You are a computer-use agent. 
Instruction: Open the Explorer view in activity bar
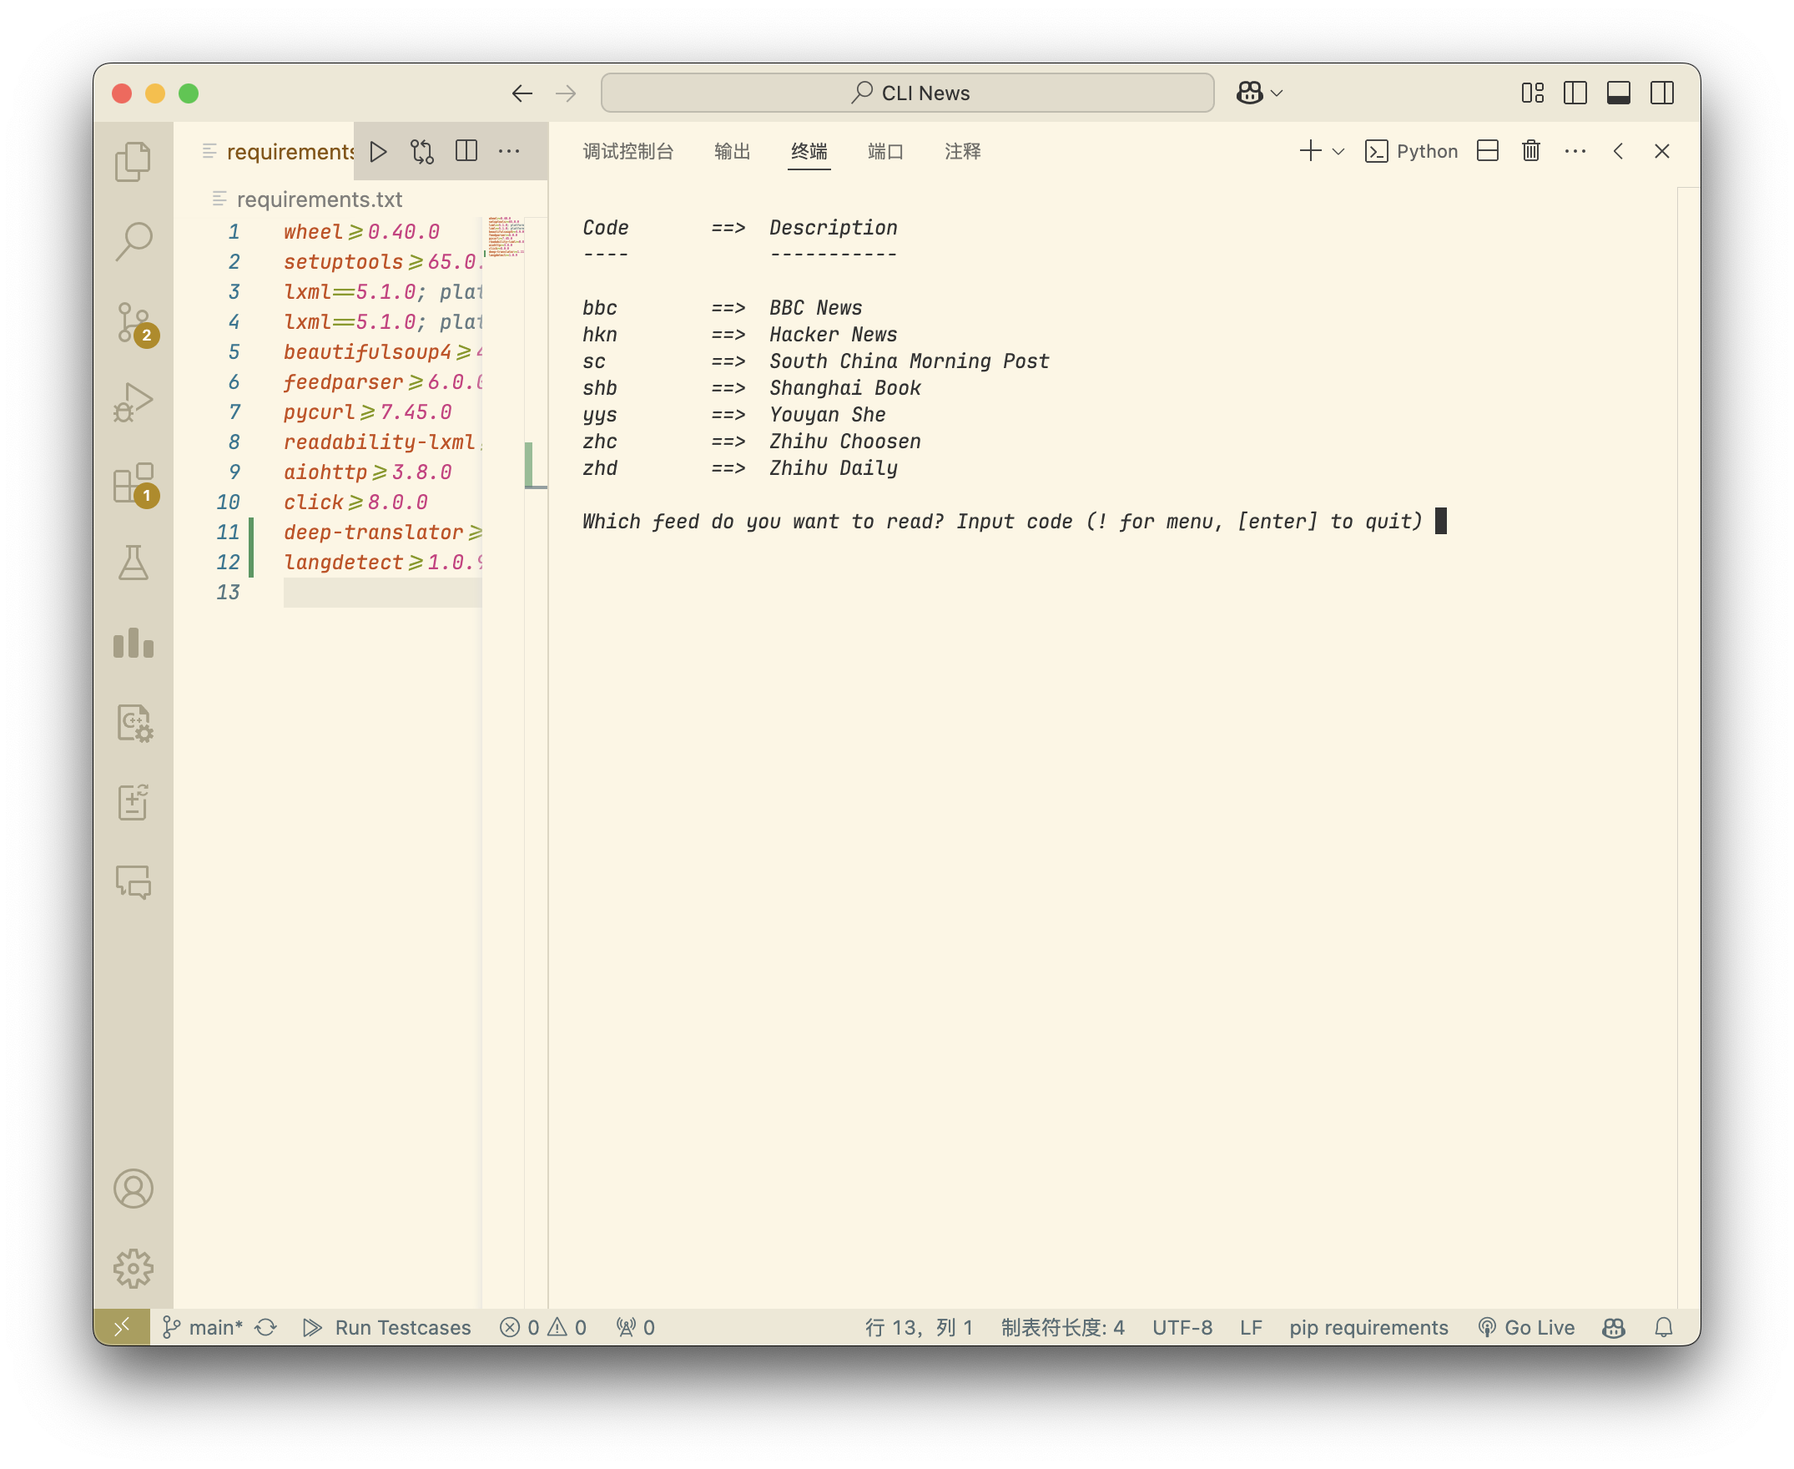coord(133,161)
